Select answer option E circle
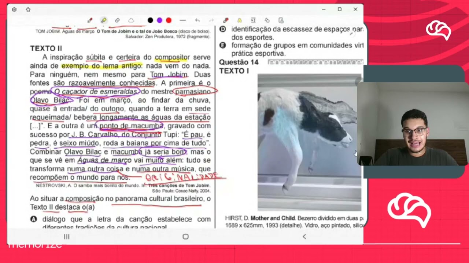The width and height of the screenshot is (469, 263). coord(222,46)
